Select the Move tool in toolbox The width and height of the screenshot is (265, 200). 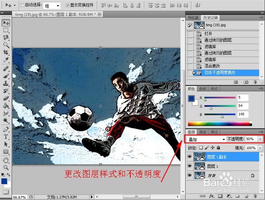pos(6,23)
